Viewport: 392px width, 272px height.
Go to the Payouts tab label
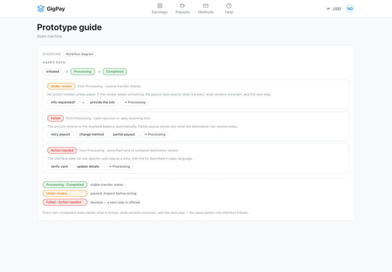pyautogui.click(x=183, y=12)
